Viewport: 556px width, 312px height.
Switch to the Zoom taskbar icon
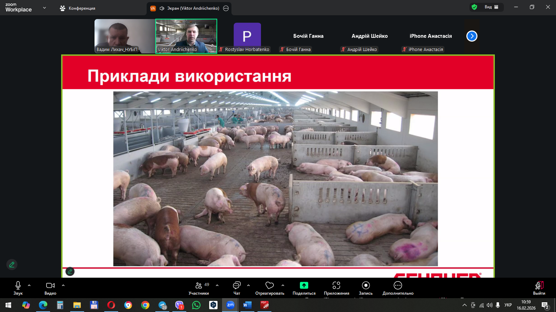click(230, 305)
